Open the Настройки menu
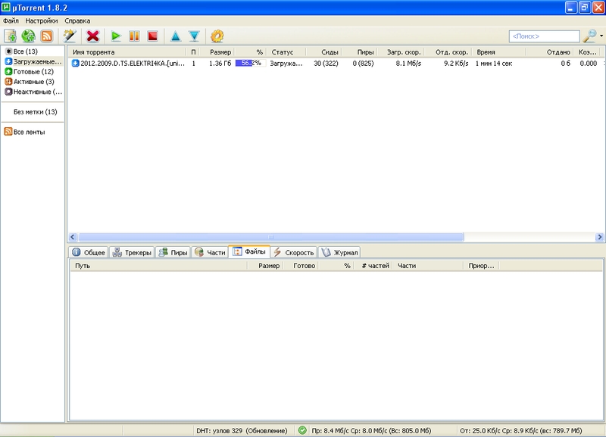Image resolution: width=606 pixels, height=437 pixels. pyautogui.click(x=42, y=21)
